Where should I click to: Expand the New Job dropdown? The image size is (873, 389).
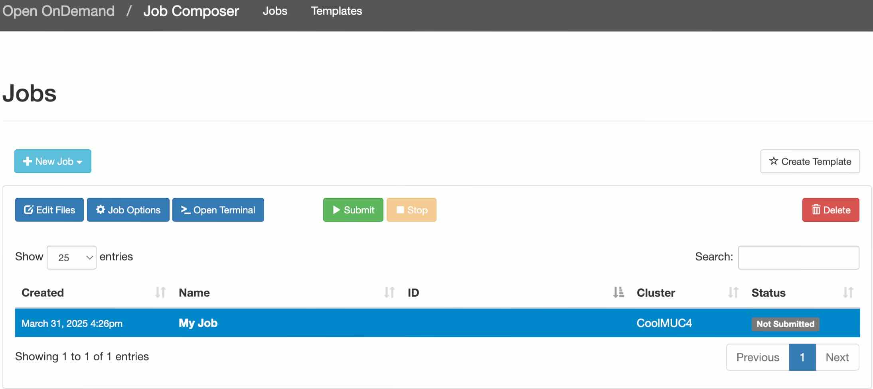53,161
